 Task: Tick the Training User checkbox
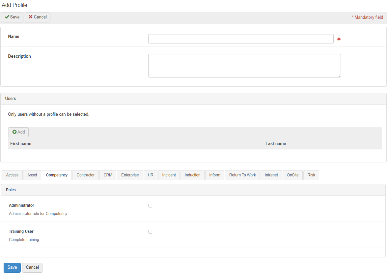150,232
